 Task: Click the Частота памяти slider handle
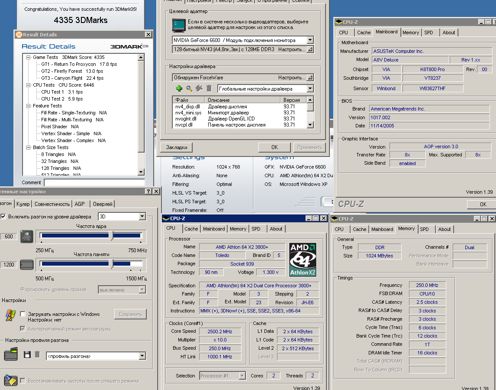[x=111, y=264]
